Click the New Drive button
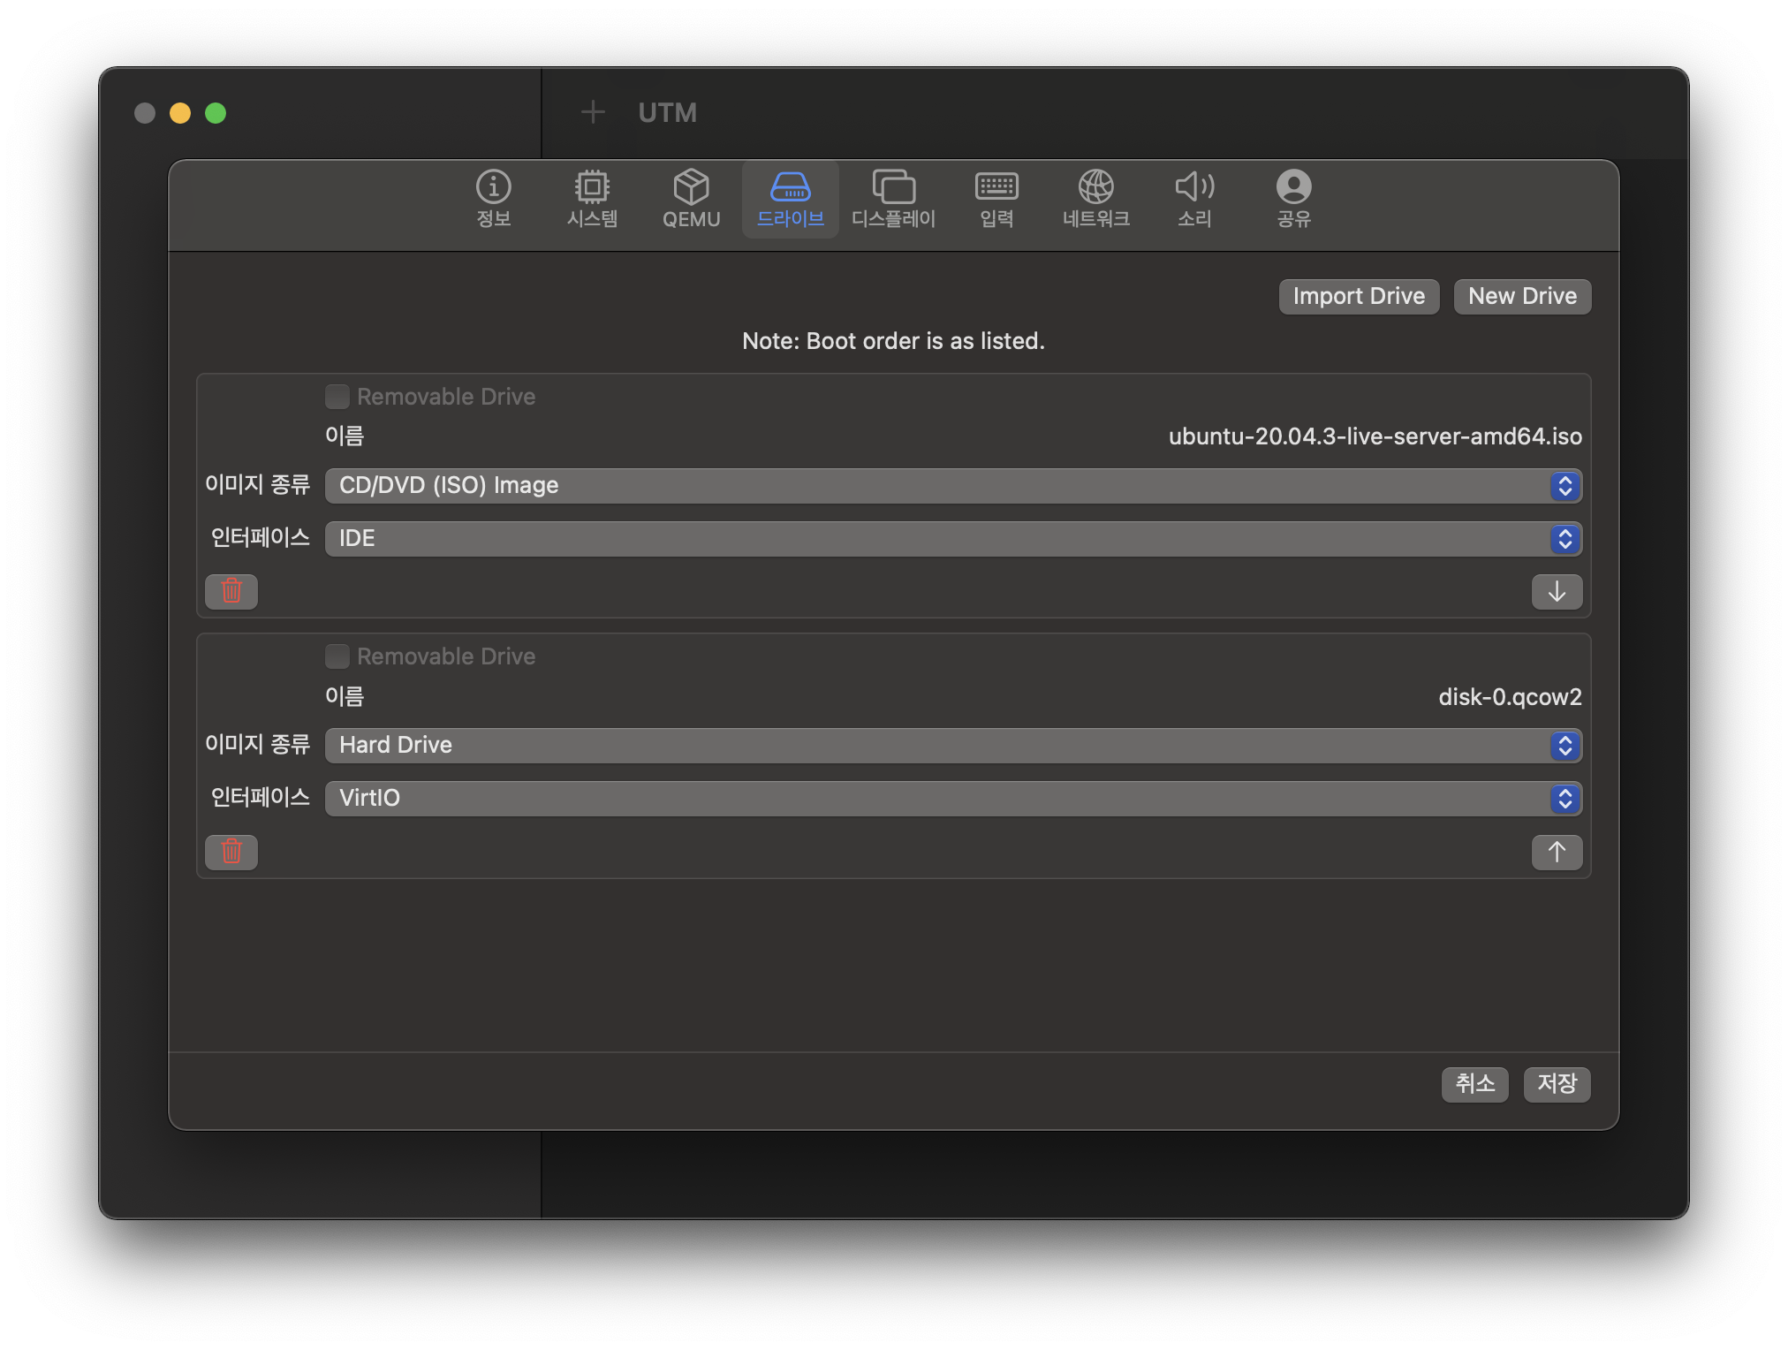This screenshot has height=1350, width=1788. [1522, 296]
